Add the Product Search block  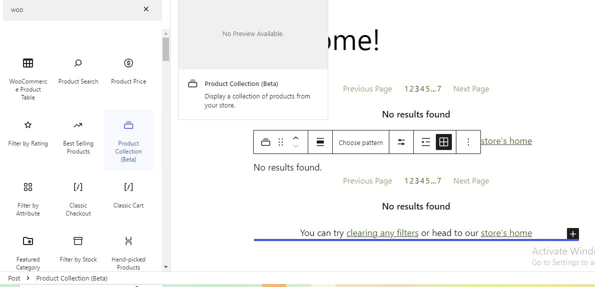tap(78, 71)
